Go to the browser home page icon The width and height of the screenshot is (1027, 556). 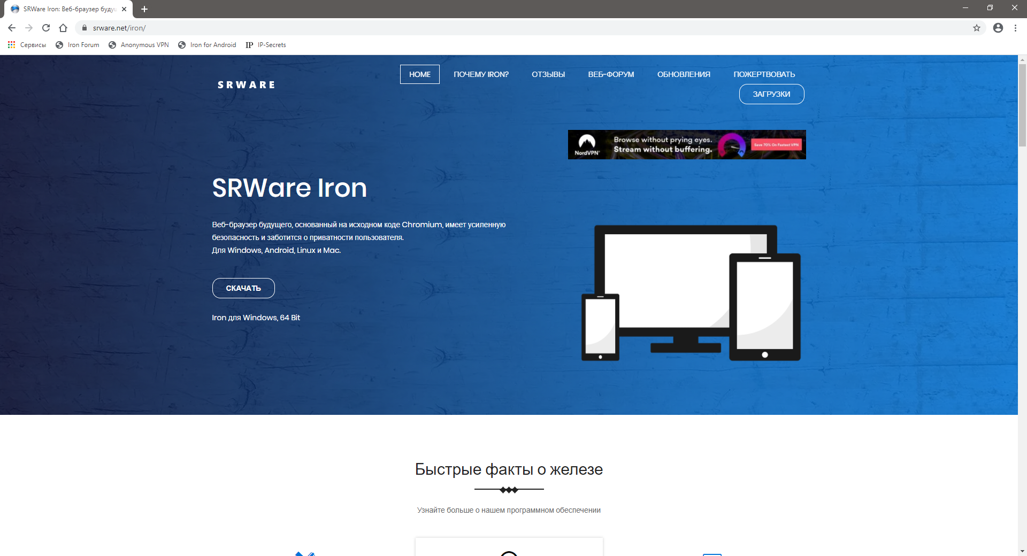pos(63,28)
